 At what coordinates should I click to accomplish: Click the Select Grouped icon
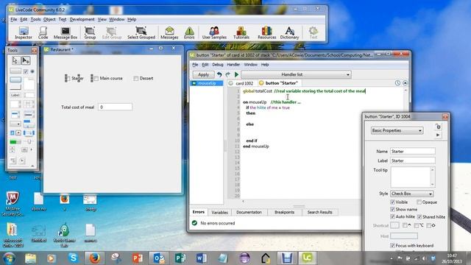pyautogui.click(x=141, y=32)
